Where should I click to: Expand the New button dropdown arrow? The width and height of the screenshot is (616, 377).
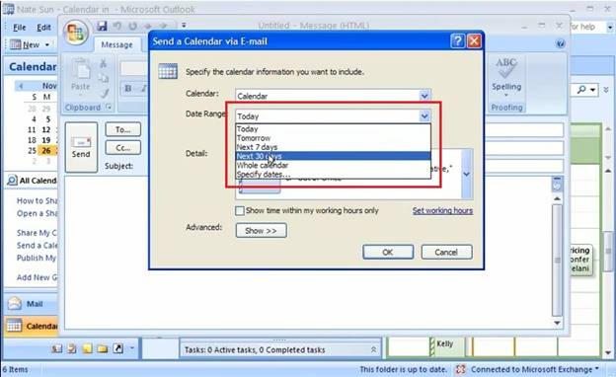click(47, 44)
